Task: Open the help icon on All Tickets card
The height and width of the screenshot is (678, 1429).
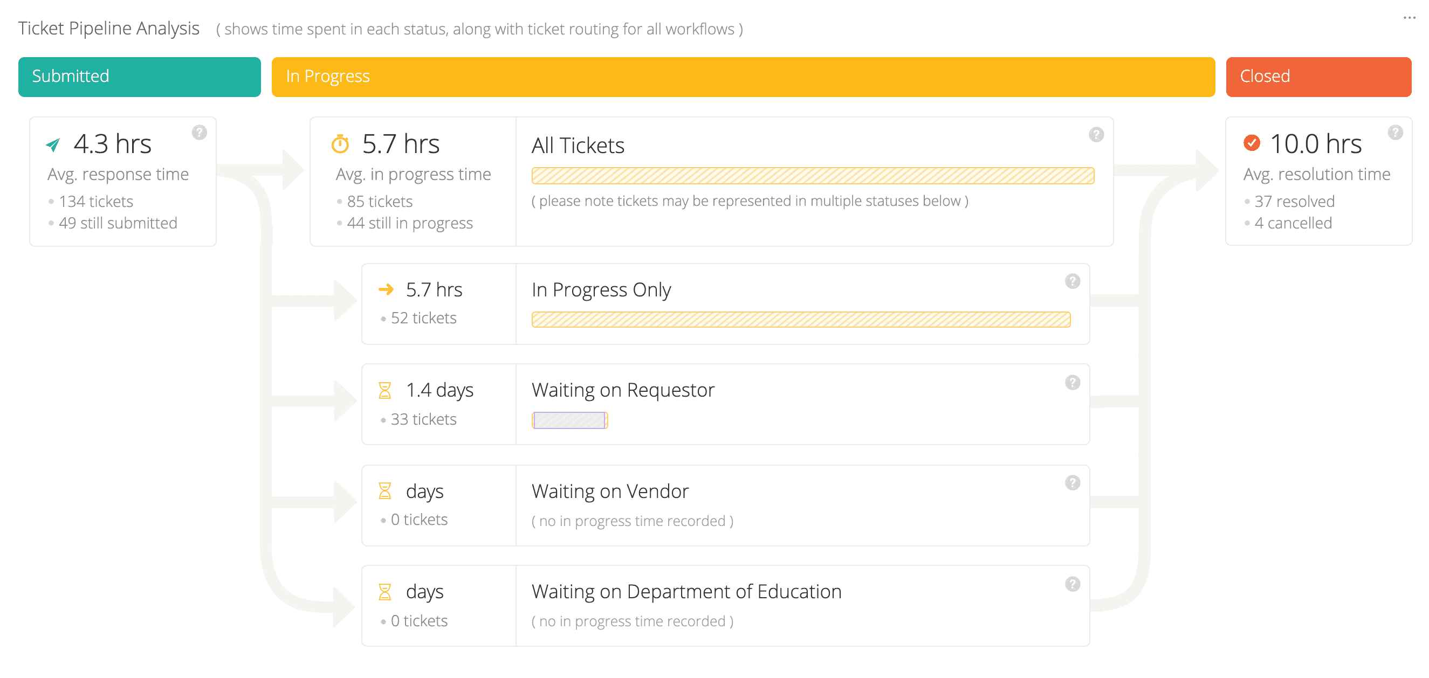Action: pyautogui.click(x=1096, y=134)
